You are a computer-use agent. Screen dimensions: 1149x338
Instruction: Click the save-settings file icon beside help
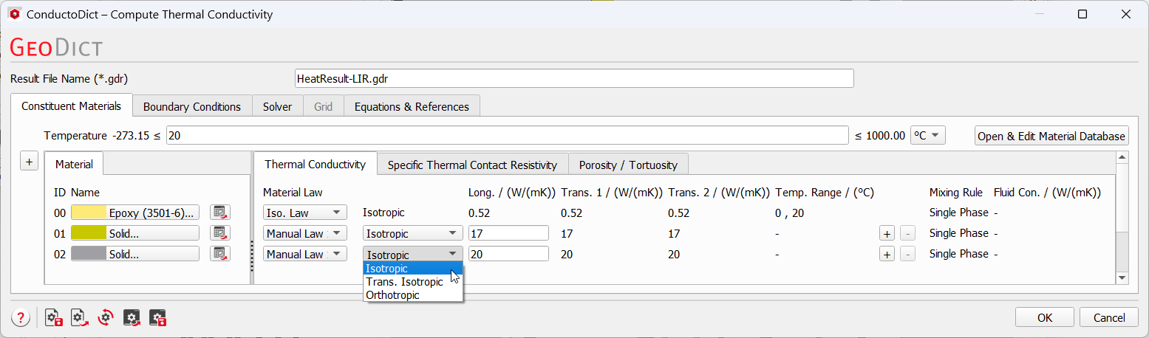click(x=54, y=318)
